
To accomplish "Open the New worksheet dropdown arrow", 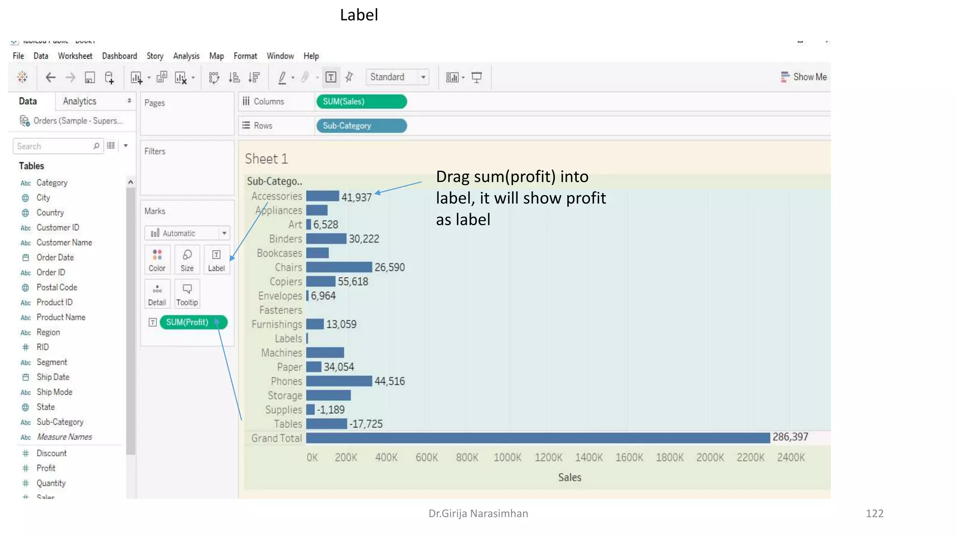I will 149,78.
